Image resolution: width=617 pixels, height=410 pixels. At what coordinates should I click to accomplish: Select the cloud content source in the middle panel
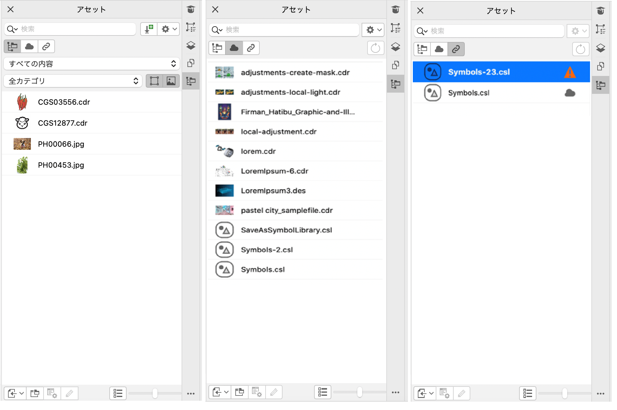[234, 48]
